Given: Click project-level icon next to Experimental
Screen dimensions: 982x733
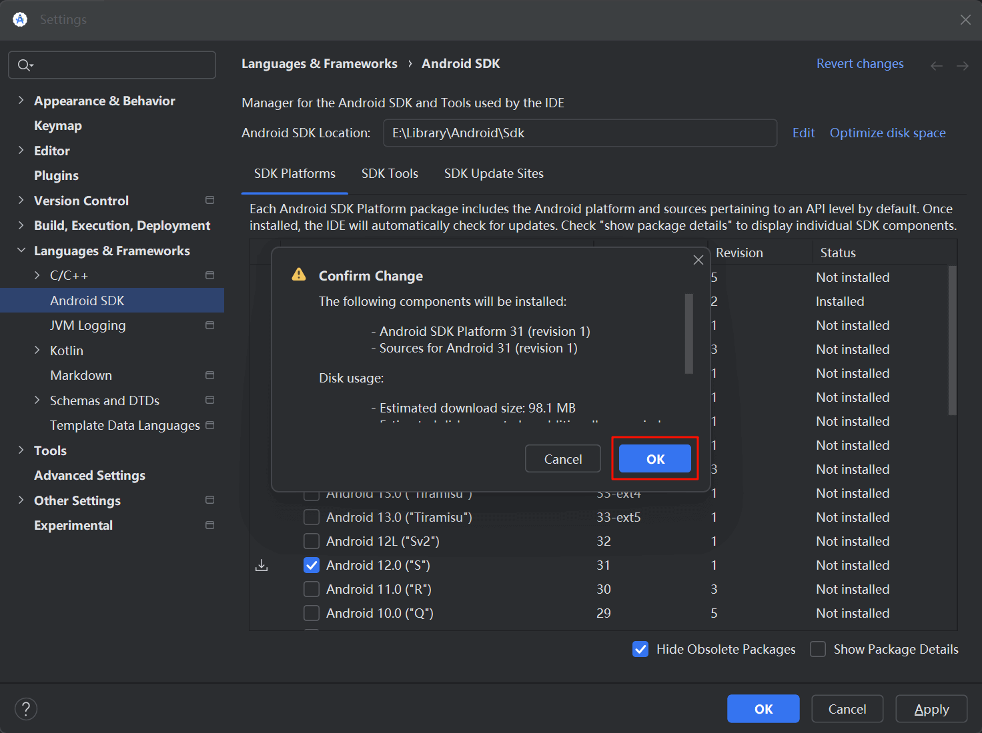Looking at the screenshot, I should tap(210, 525).
